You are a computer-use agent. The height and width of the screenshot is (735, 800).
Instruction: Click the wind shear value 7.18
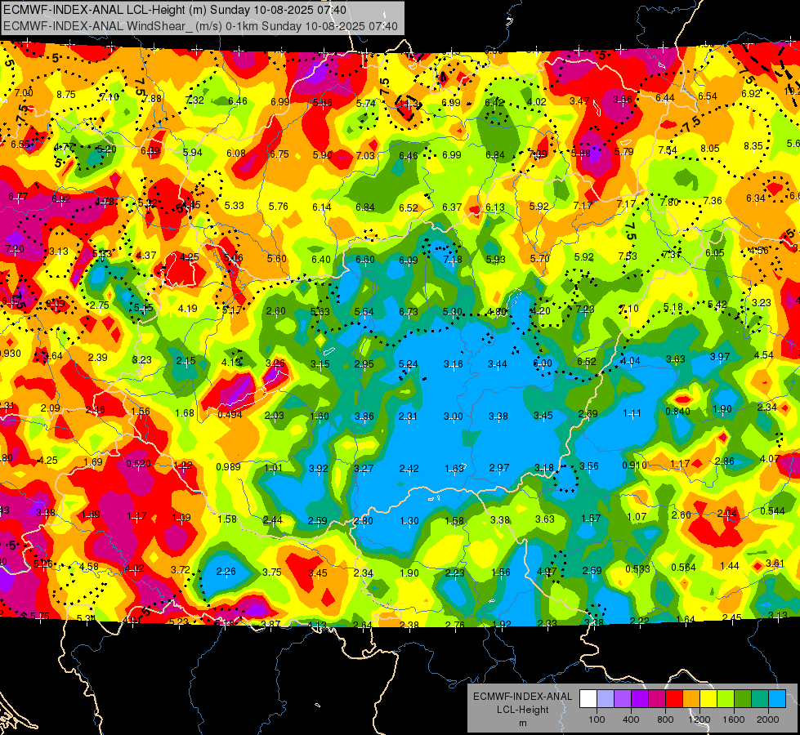[x=453, y=259]
